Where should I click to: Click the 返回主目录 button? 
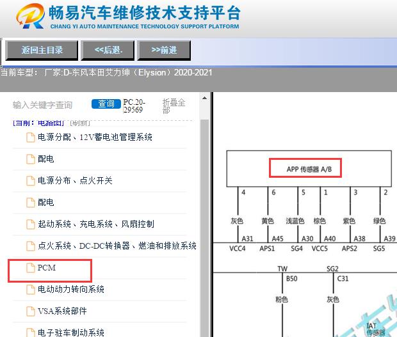[x=42, y=50]
